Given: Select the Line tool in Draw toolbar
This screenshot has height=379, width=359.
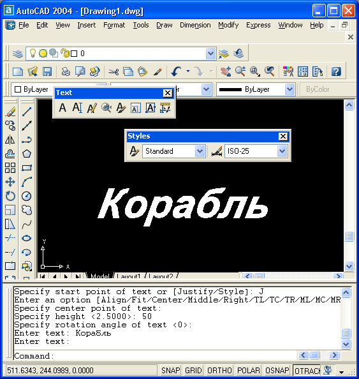Looking at the screenshot, I should pos(27,112).
